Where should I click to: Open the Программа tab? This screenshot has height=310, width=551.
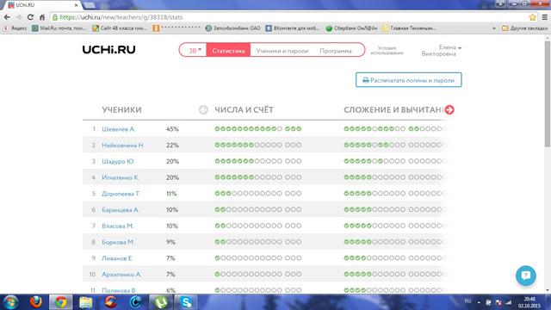click(336, 51)
